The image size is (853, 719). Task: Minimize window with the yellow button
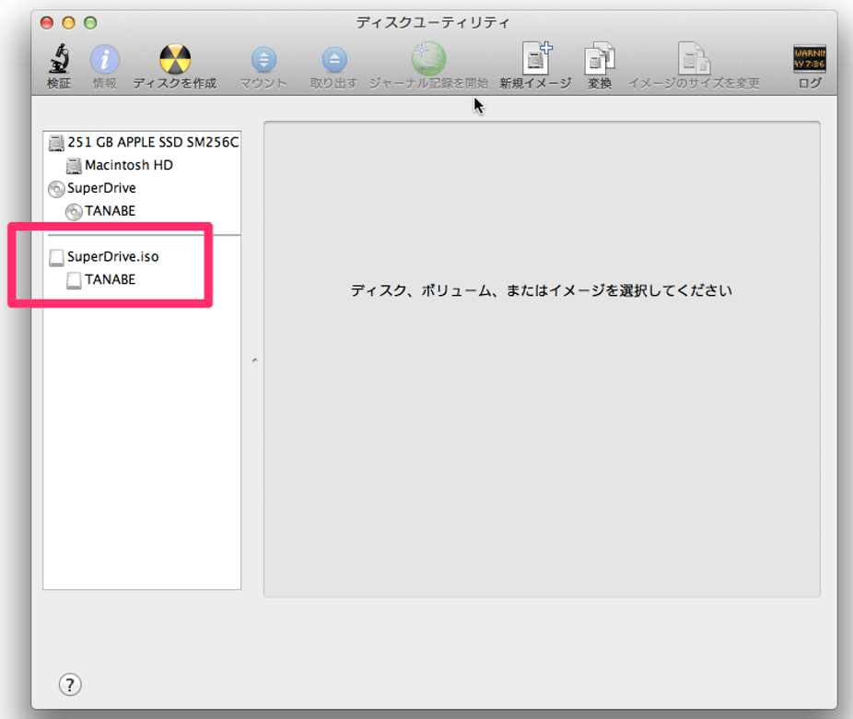click(68, 23)
